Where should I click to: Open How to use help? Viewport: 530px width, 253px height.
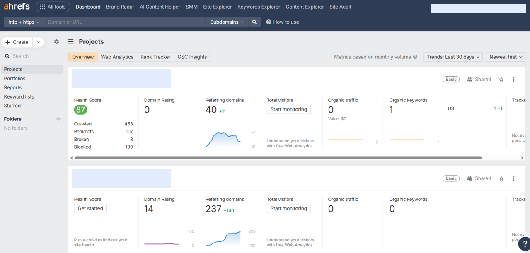tap(282, 22)
